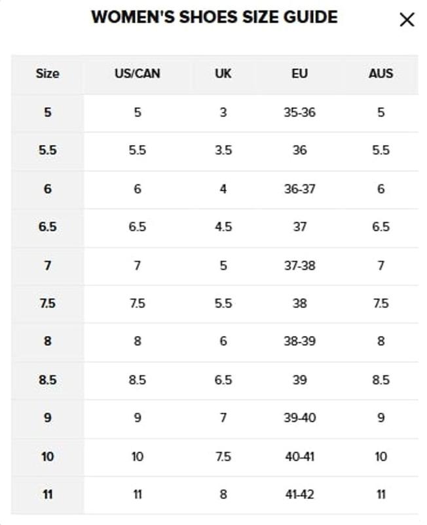Click the Size column header
The height and width of the screenshot is (525, 427).
(47, 73)
